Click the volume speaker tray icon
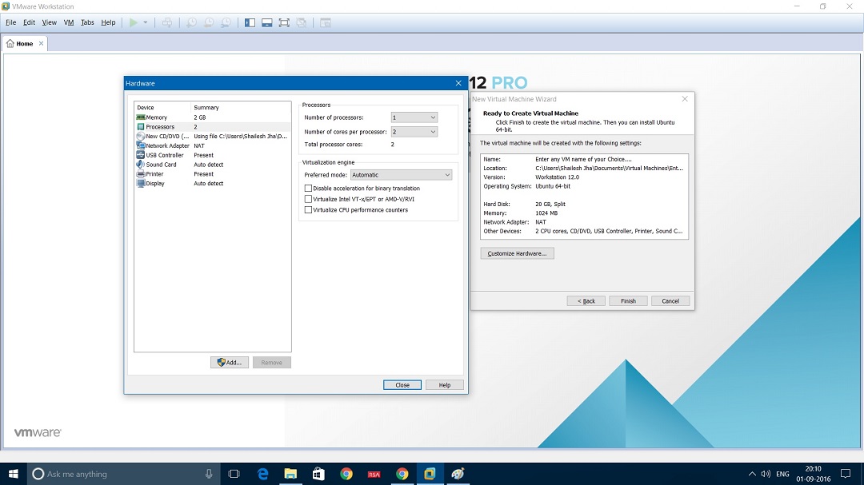 (766, 474)
